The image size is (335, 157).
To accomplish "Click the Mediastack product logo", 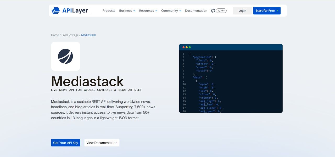I will click(x=65, y=56).
